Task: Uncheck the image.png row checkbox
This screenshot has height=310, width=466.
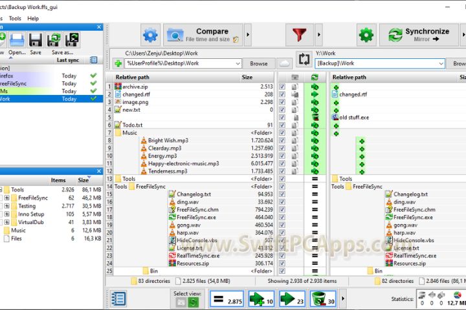Action: pos(282,102)
